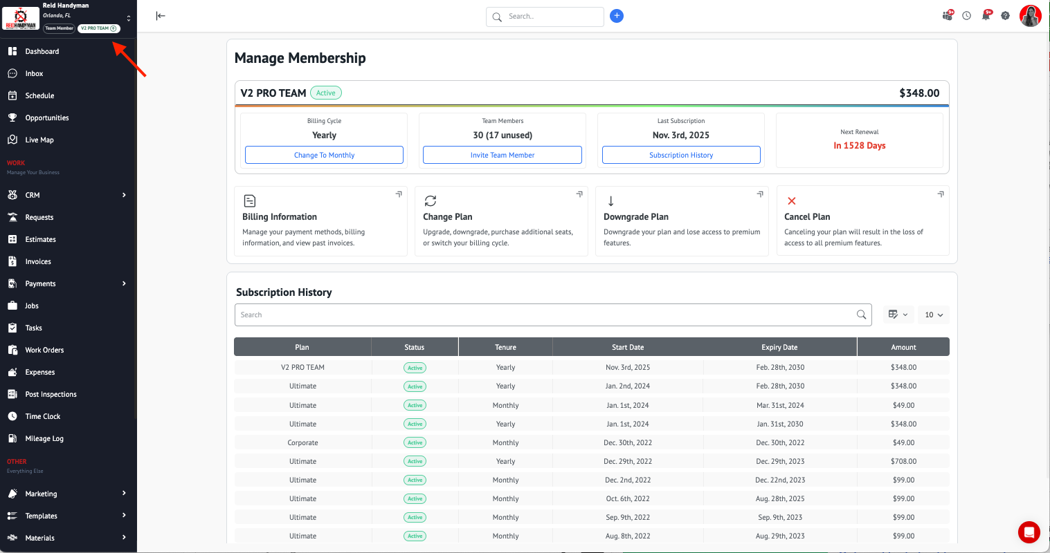
Task: Collapse the sidebar with the arrow icon
Action: pos(161,16)
